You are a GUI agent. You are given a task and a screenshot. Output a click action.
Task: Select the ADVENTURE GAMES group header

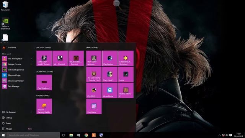pyautogui.click(x=45, y=72)
